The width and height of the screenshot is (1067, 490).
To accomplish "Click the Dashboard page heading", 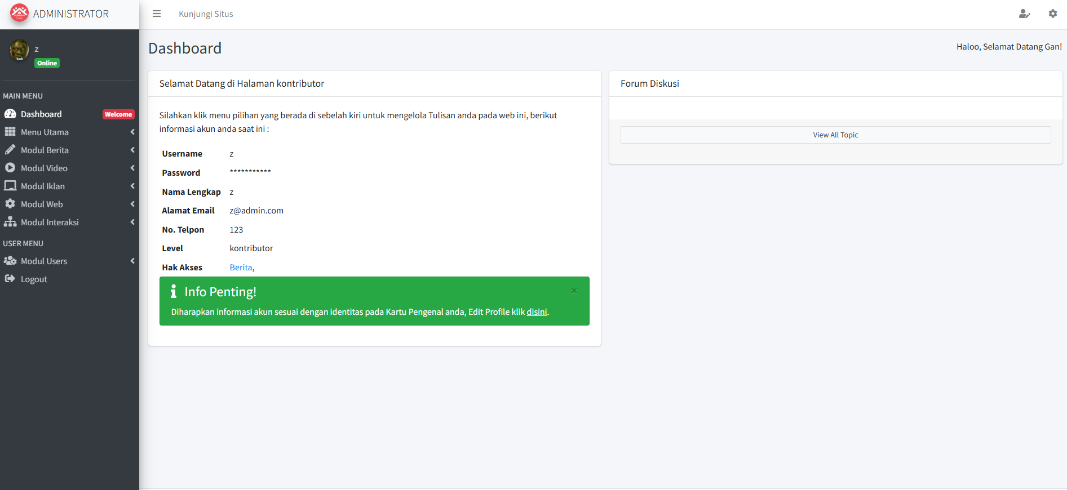I will (x=185, y=48).
